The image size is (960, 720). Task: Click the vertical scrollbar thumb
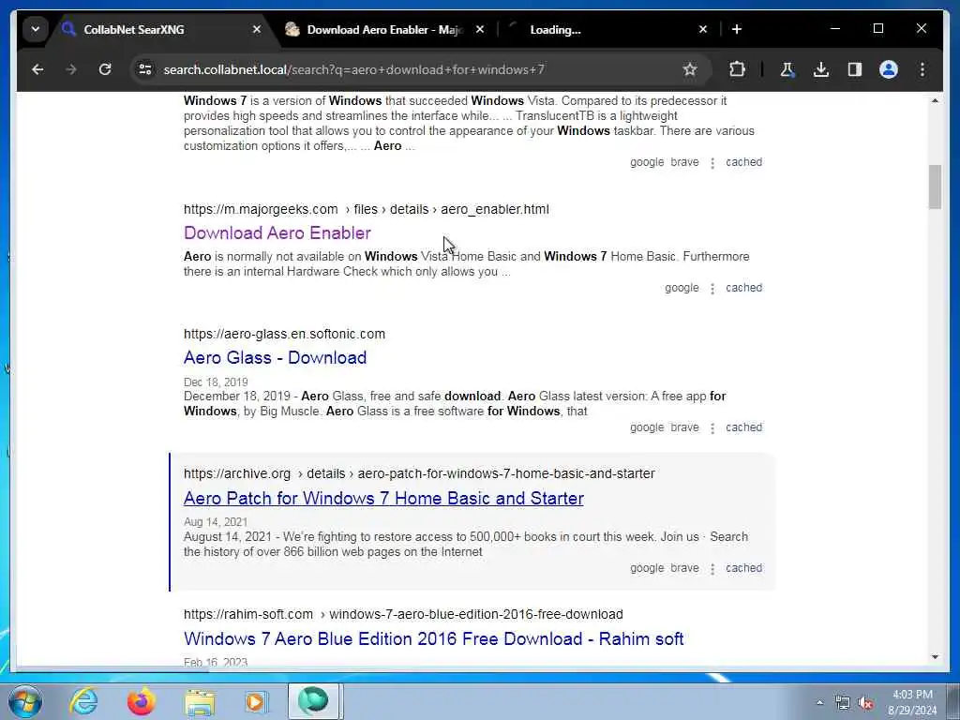[x=935, y=187]
